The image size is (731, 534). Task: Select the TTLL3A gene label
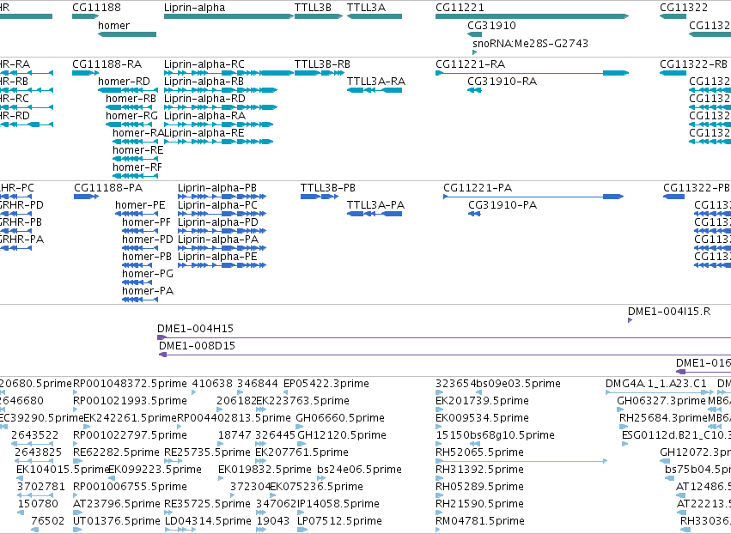click(x=366, y=8)
